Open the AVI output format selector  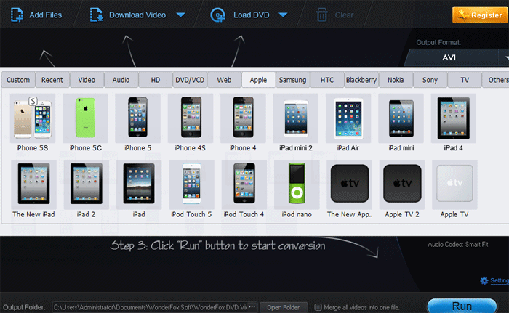[456, 58]
